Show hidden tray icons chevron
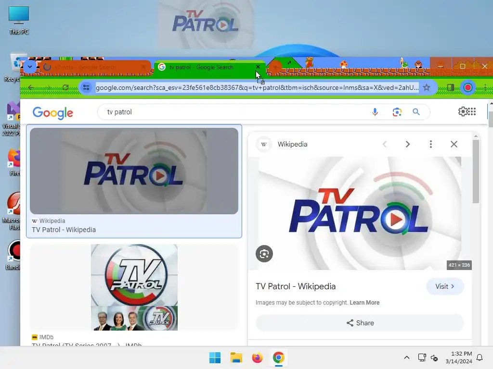Screen dimensions: 493x369 click(x=406, y=357)
